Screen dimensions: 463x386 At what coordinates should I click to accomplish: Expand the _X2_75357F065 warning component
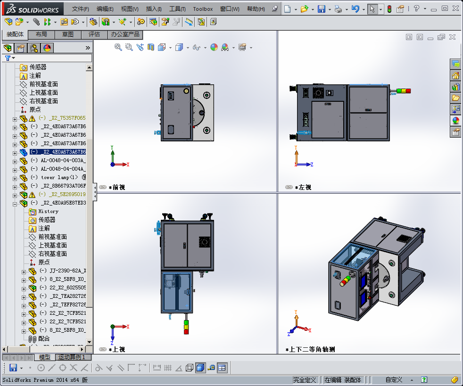tap(15, 119)
